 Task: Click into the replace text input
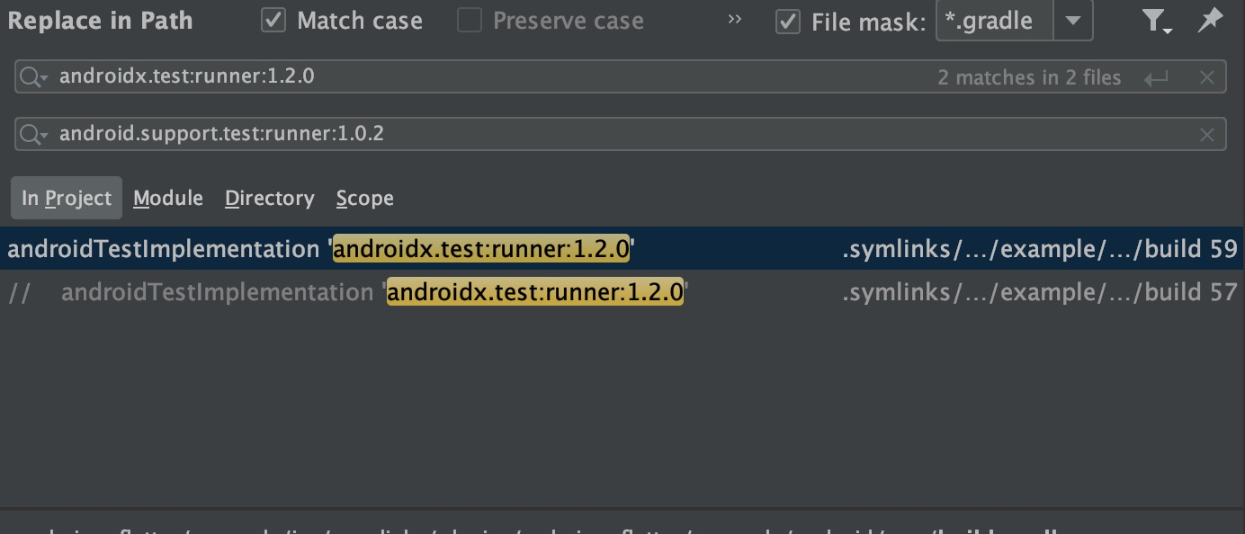pyautogui.click(x=540, y=135)
